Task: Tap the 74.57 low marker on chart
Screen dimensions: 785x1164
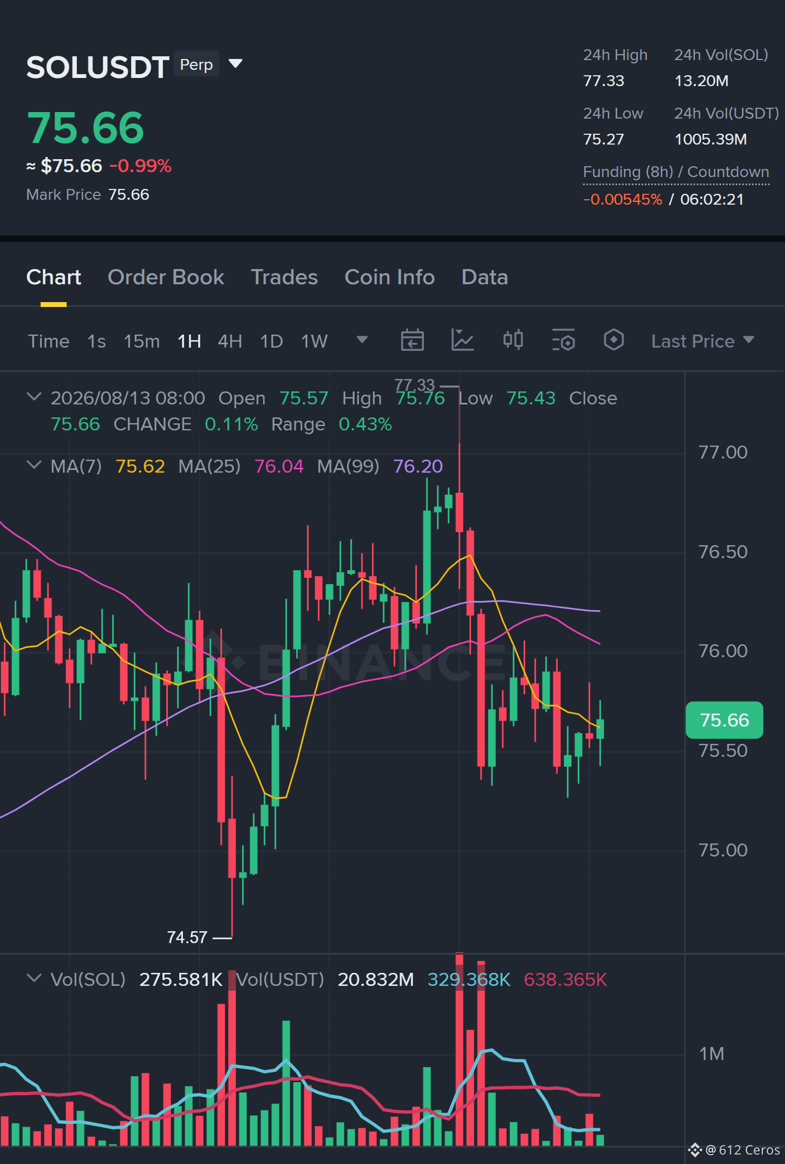Action: [x=187, y=937]
